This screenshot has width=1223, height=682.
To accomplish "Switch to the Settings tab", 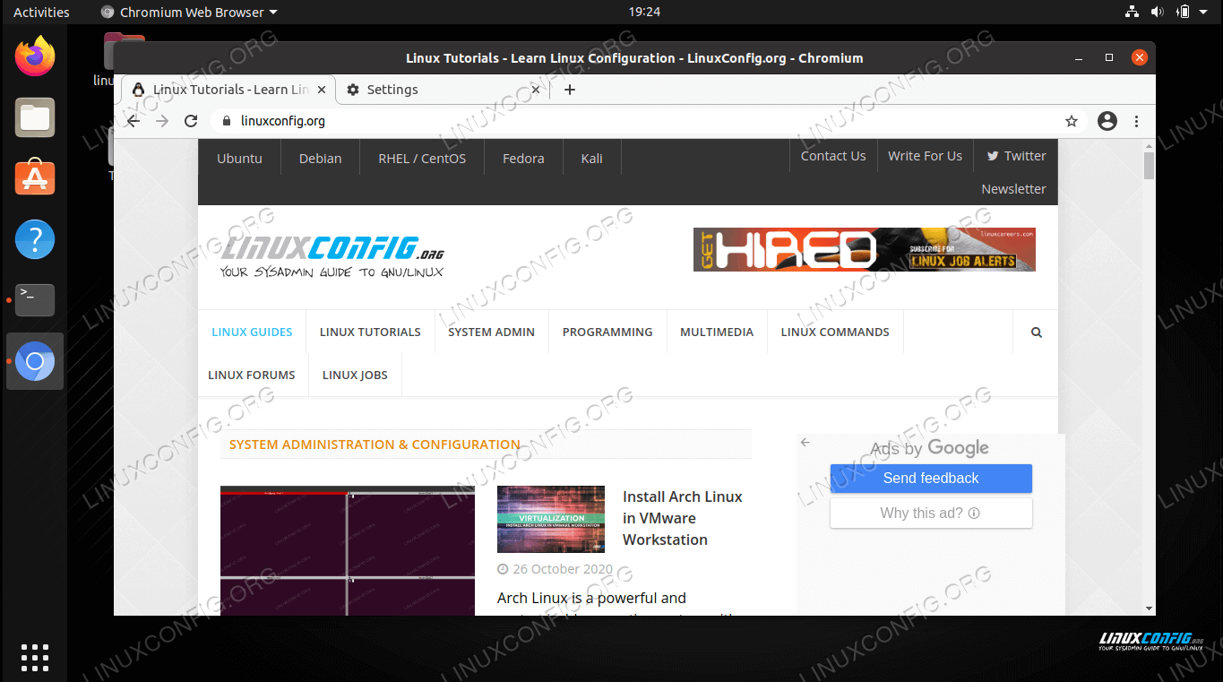I will point(443,90).
